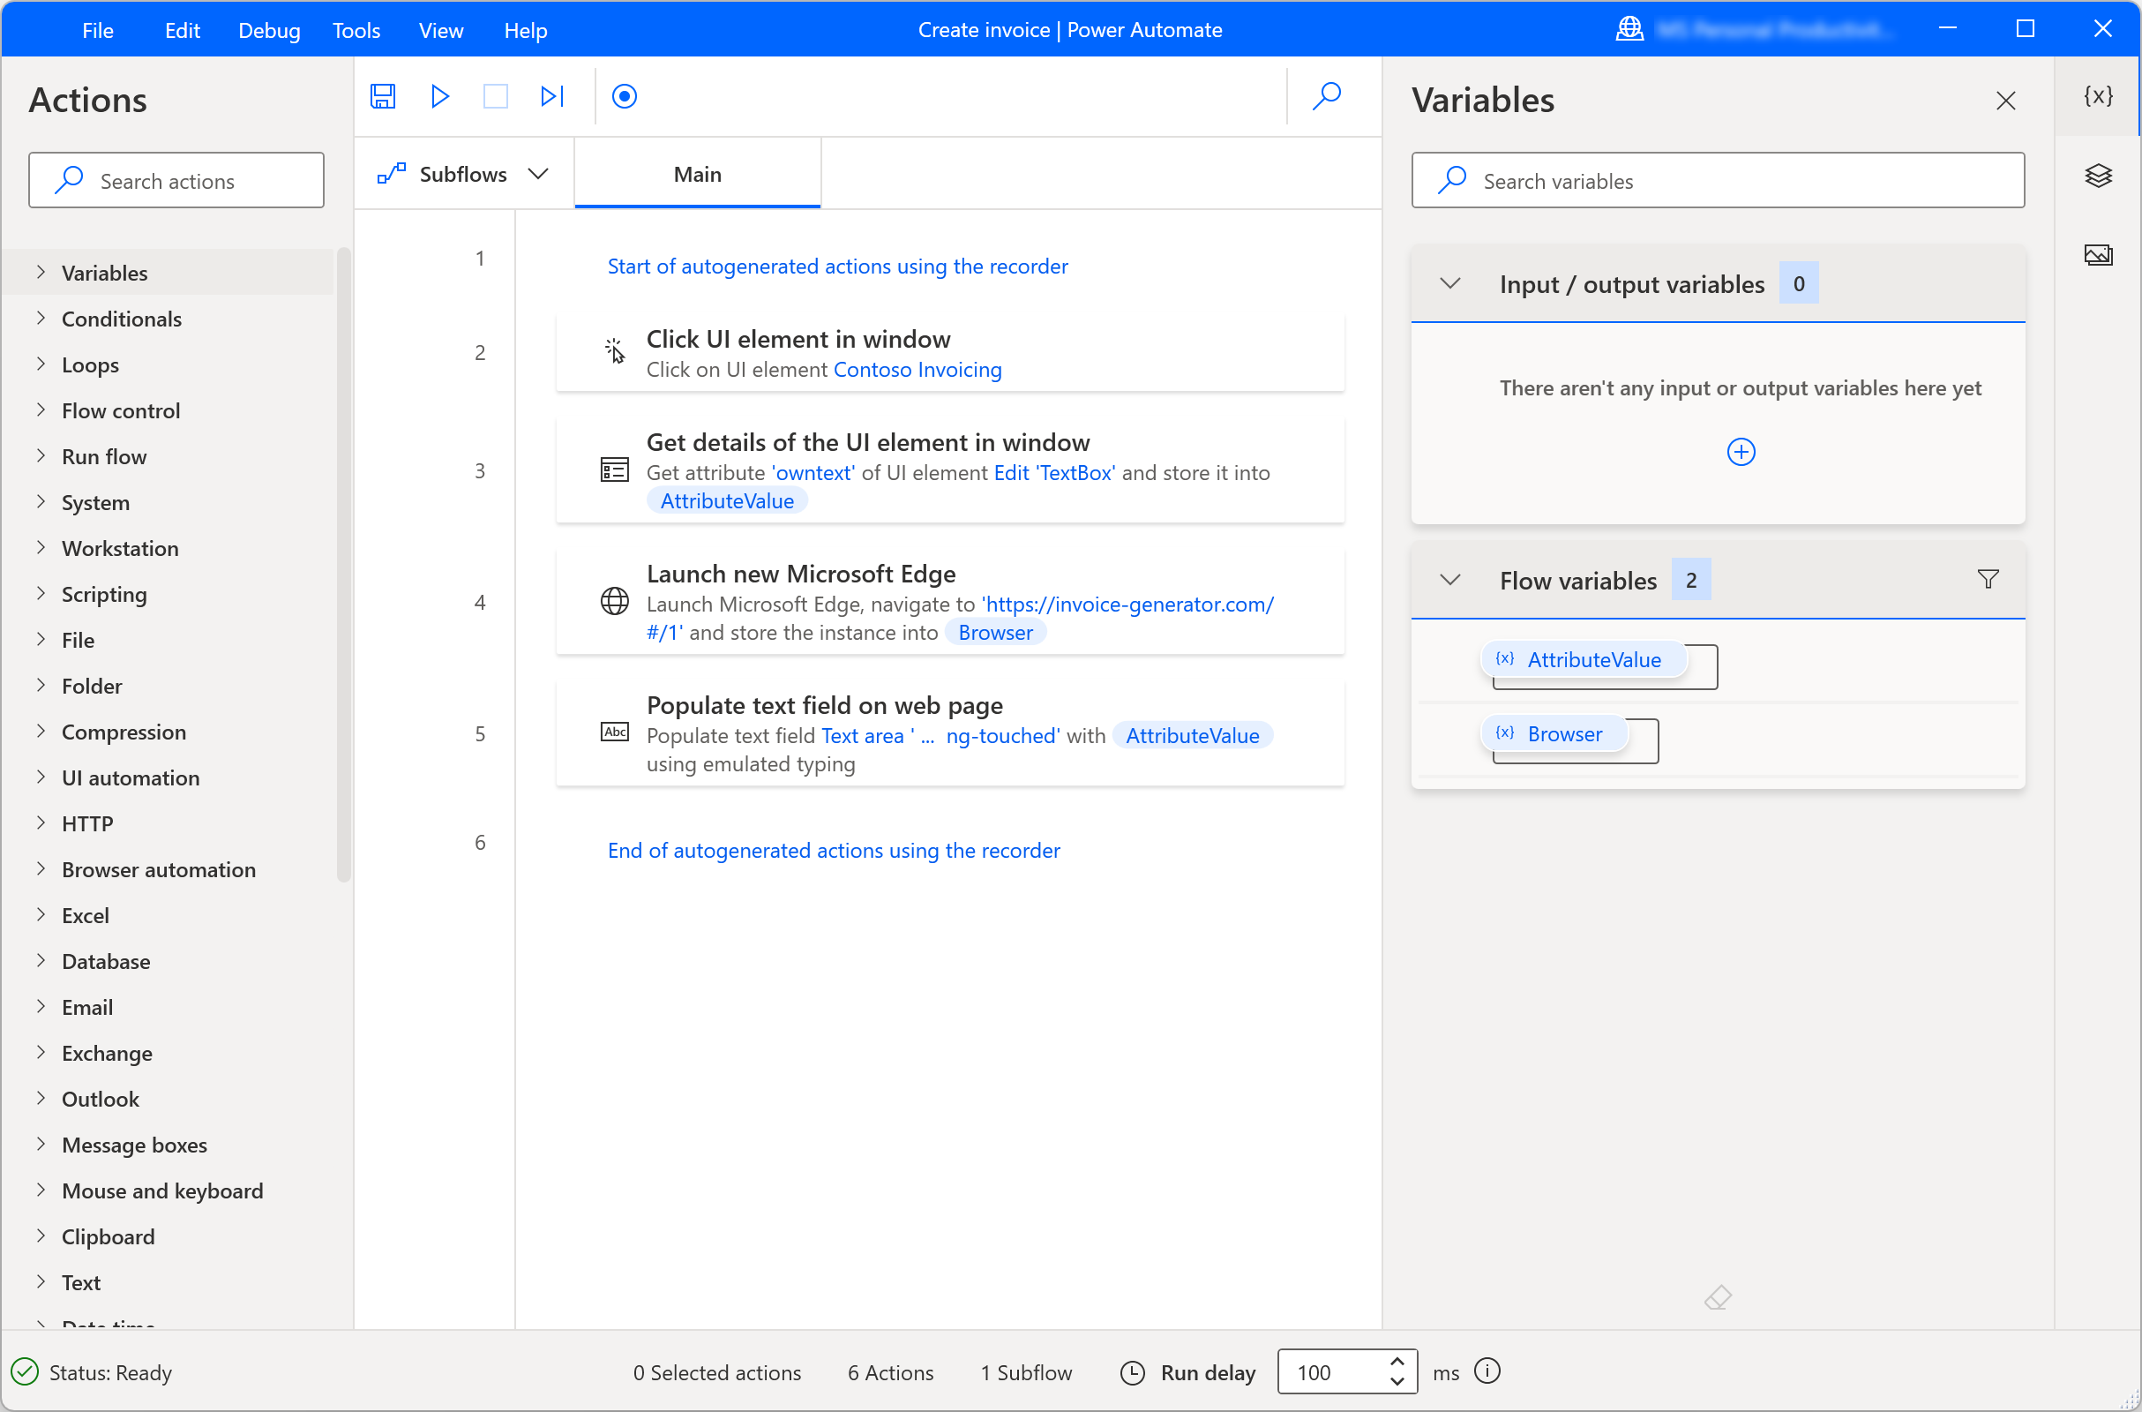
Task: Expand the Subflows dropdown menu
Action: coord(537,173)
